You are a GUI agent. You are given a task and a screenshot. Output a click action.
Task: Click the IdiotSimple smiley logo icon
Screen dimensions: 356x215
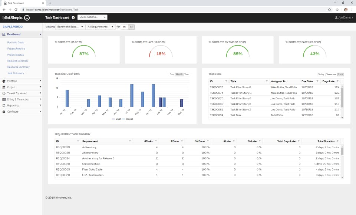(x=27, y=17)
